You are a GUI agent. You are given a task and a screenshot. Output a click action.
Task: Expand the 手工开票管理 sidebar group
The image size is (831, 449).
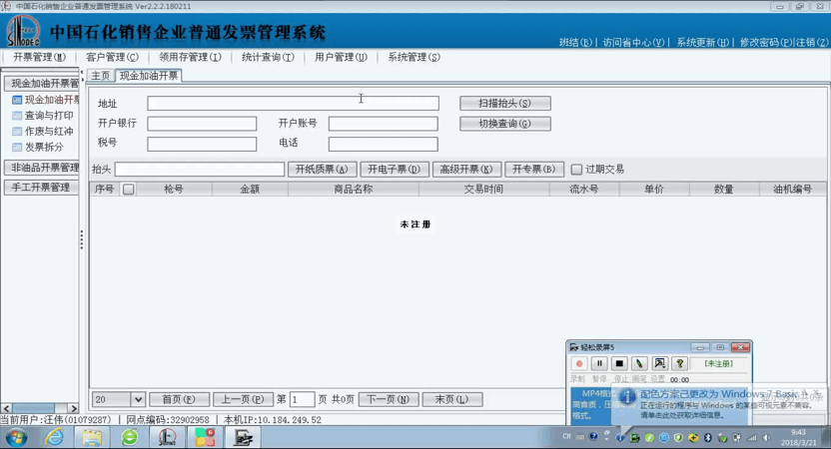(x=41, y=187)
